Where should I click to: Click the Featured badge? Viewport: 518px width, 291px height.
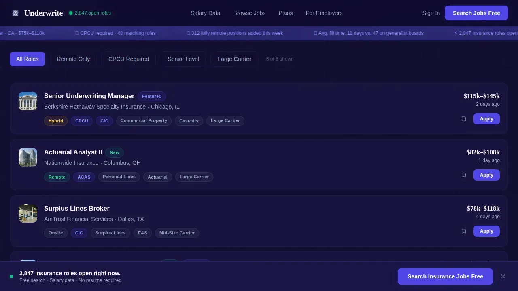pyautogui.click(x=152, y=96)
